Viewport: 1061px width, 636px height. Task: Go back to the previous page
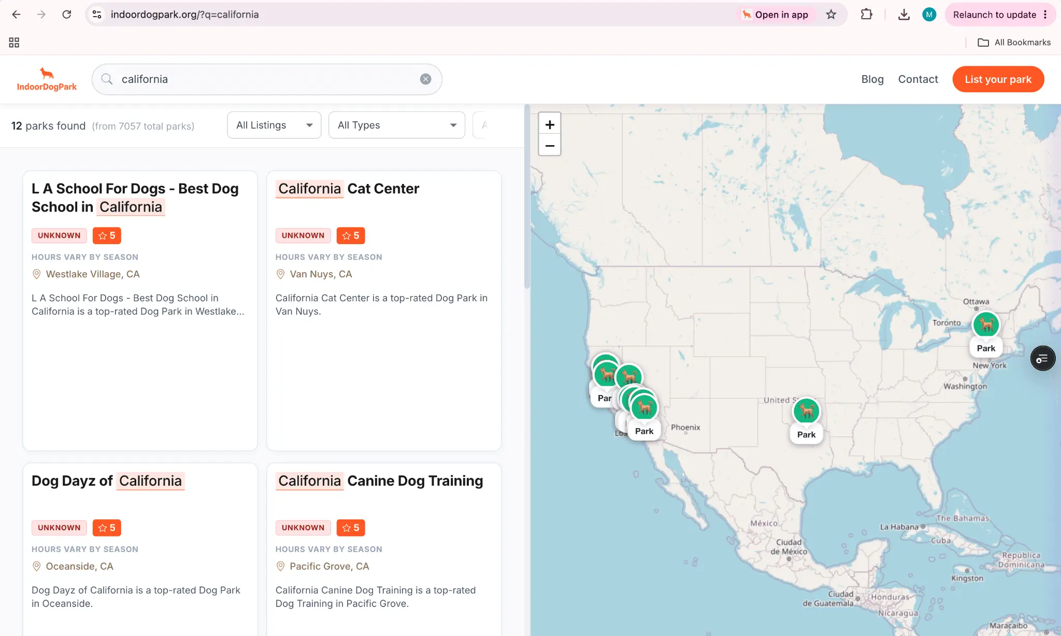point(16,15)
